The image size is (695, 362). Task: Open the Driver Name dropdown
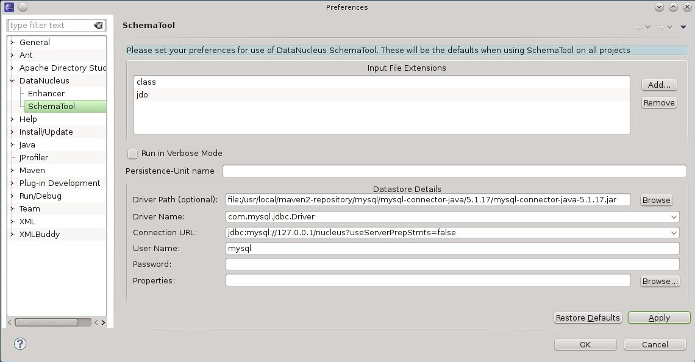tap(674, 217)
